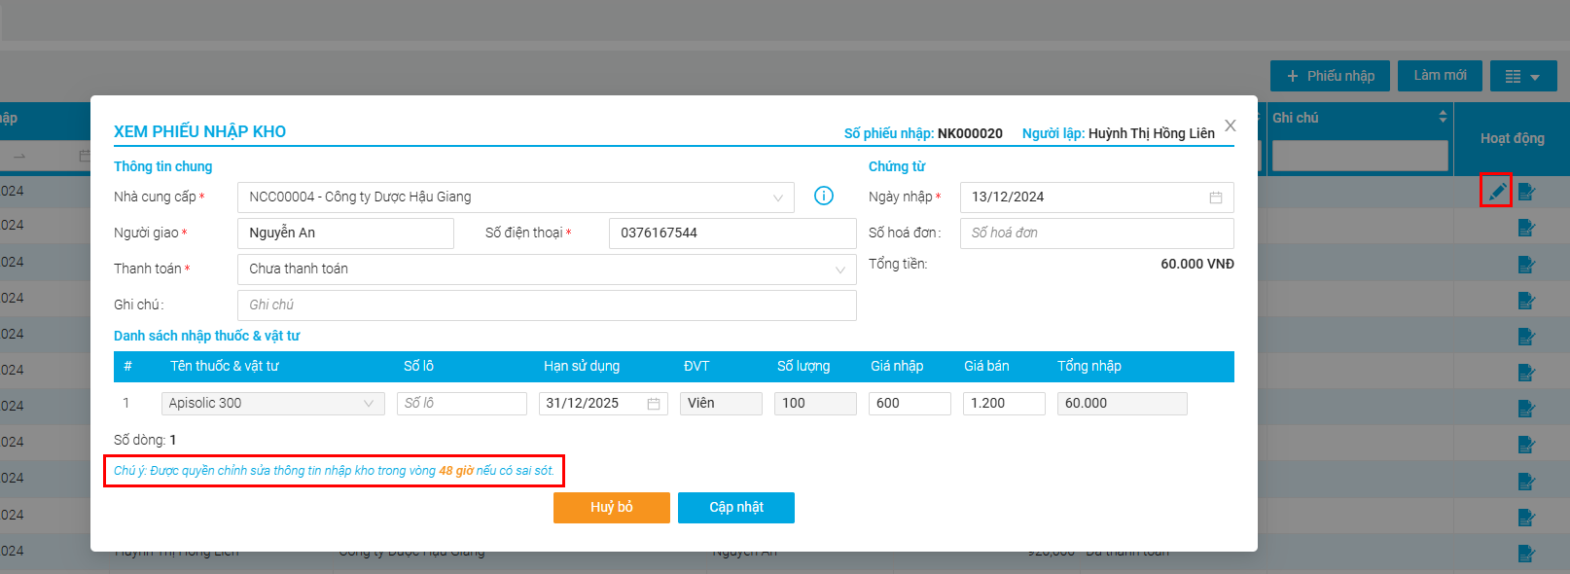Image resolution: width=1570 pixels, height=574 pixels.
Task: Click the plus icon on the Phiếu nhập button
Action: point(1293,76)
